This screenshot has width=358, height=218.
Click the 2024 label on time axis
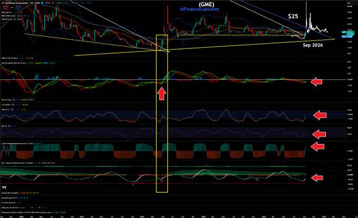(142, 216)
